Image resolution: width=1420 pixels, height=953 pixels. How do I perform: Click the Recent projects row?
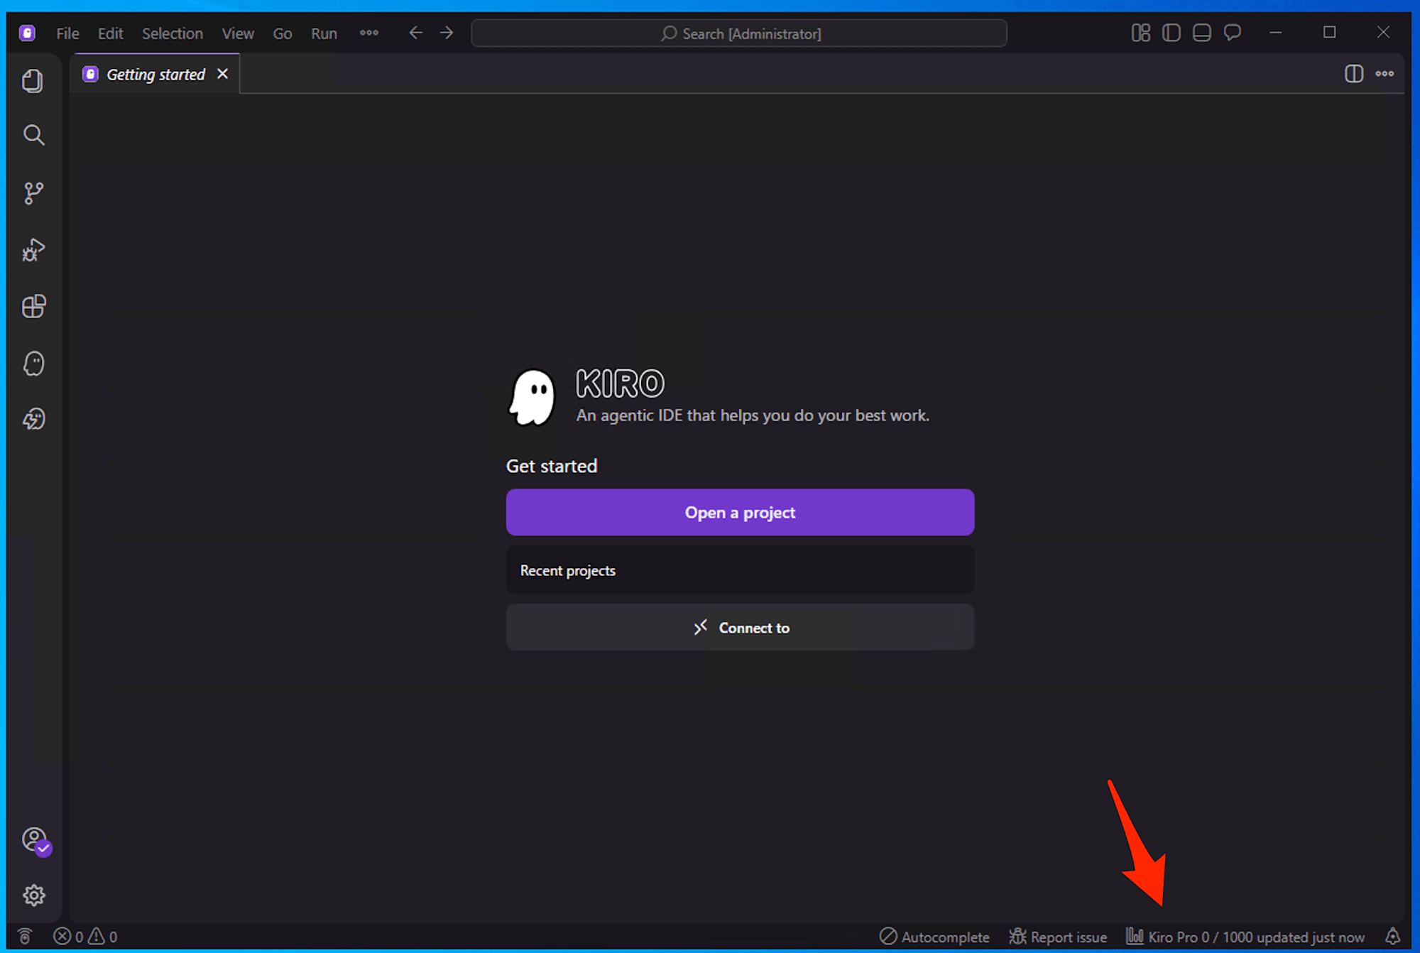740,570
